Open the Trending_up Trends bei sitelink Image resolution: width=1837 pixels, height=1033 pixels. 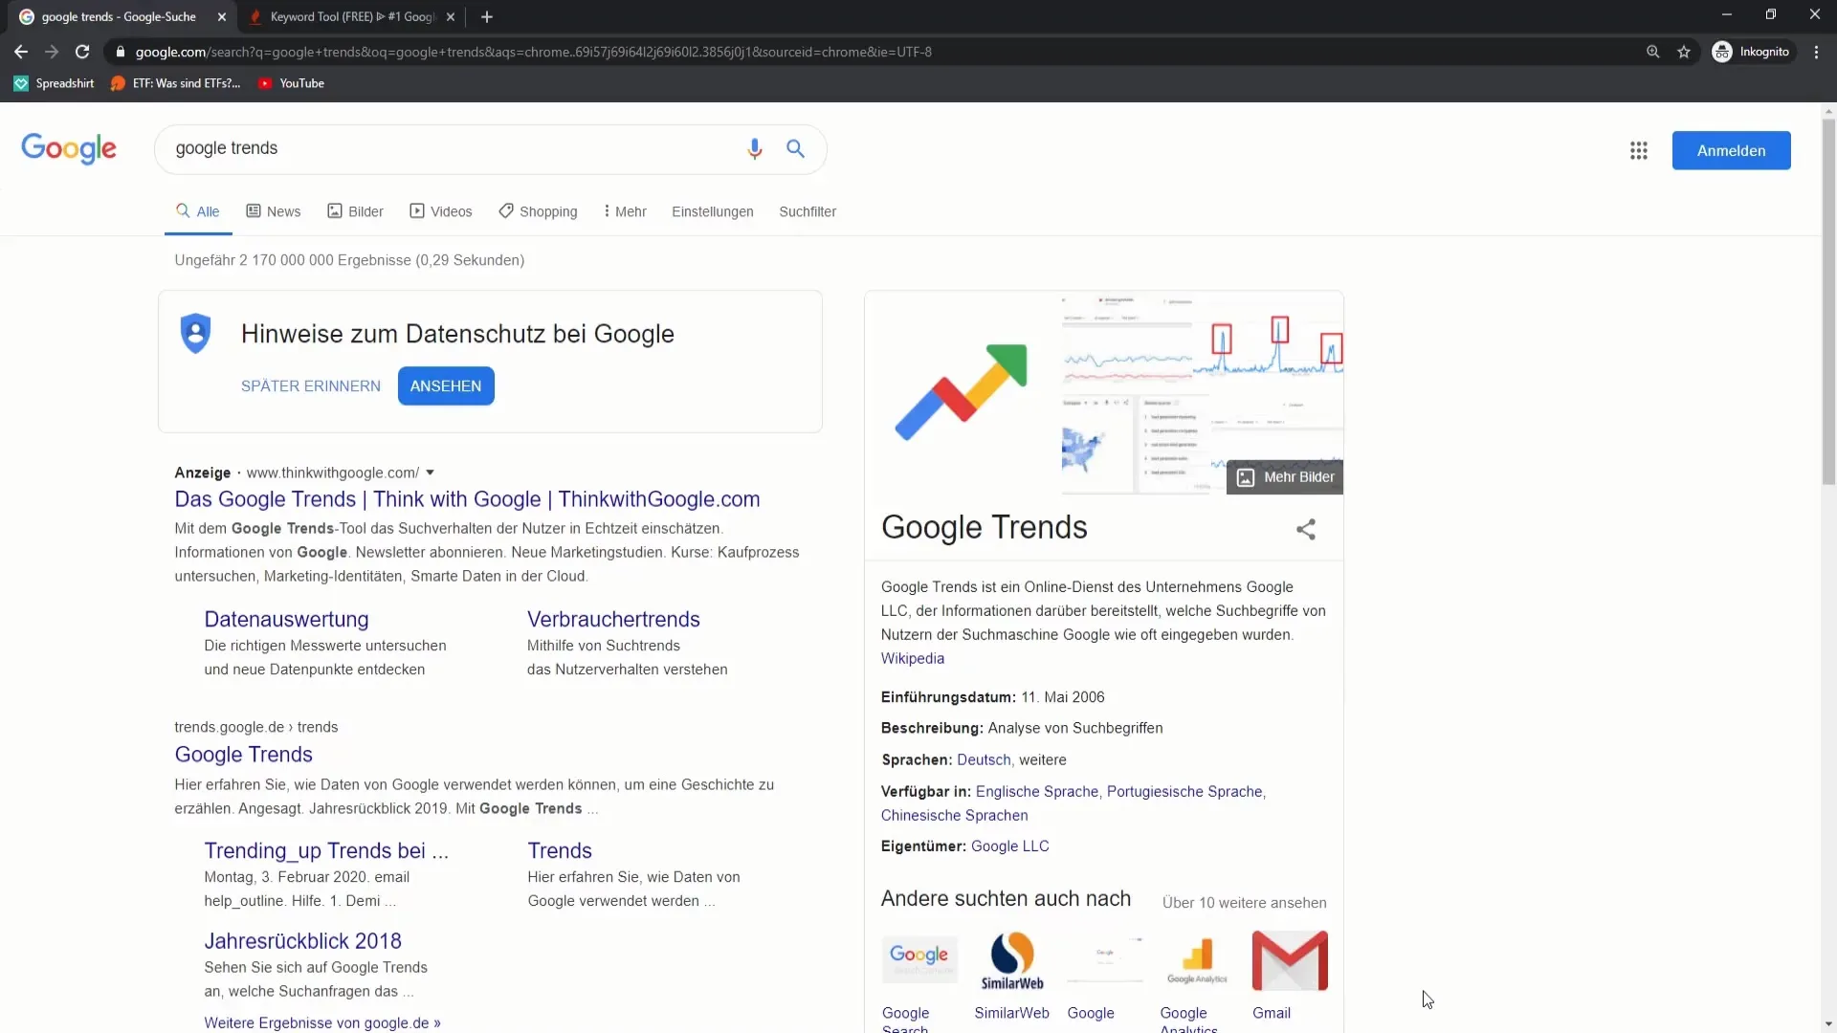coord(326,850)
